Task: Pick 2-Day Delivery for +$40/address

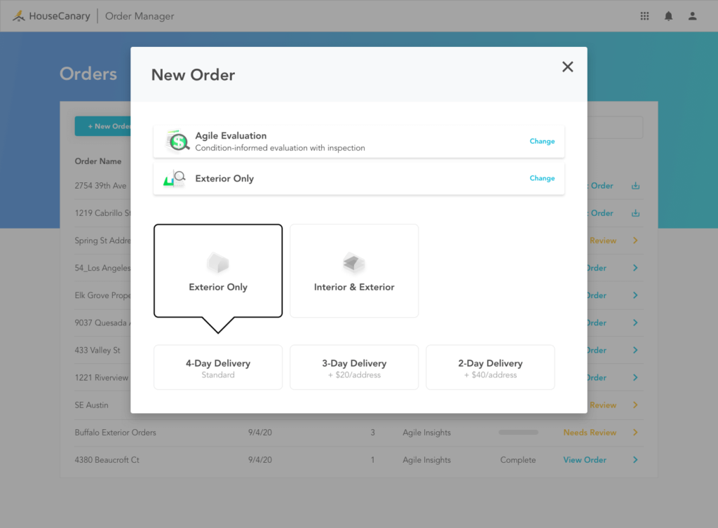Action: (x=490, y=367)
